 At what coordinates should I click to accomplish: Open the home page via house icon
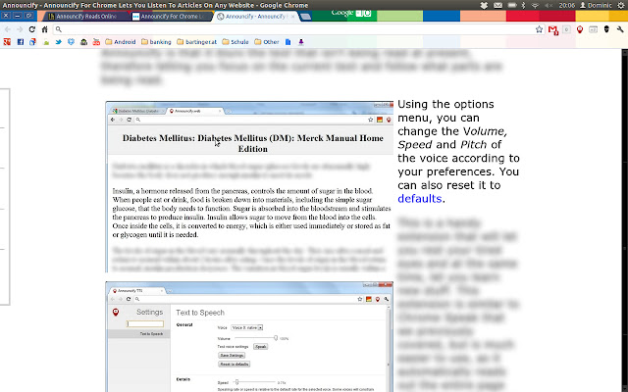45,29
